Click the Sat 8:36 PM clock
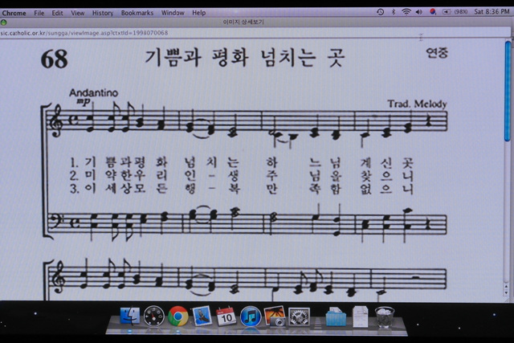Viewport: 514px width, 343px height. (x=492, y=11)
